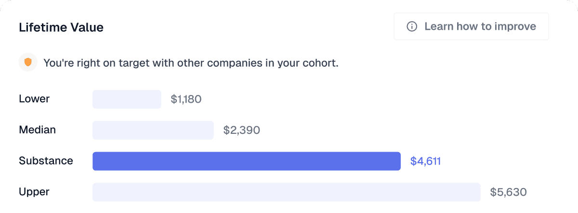Click the cohort target status message
Image resolution: width=578 pixels, height=213 pixels.
coord(191,63)
